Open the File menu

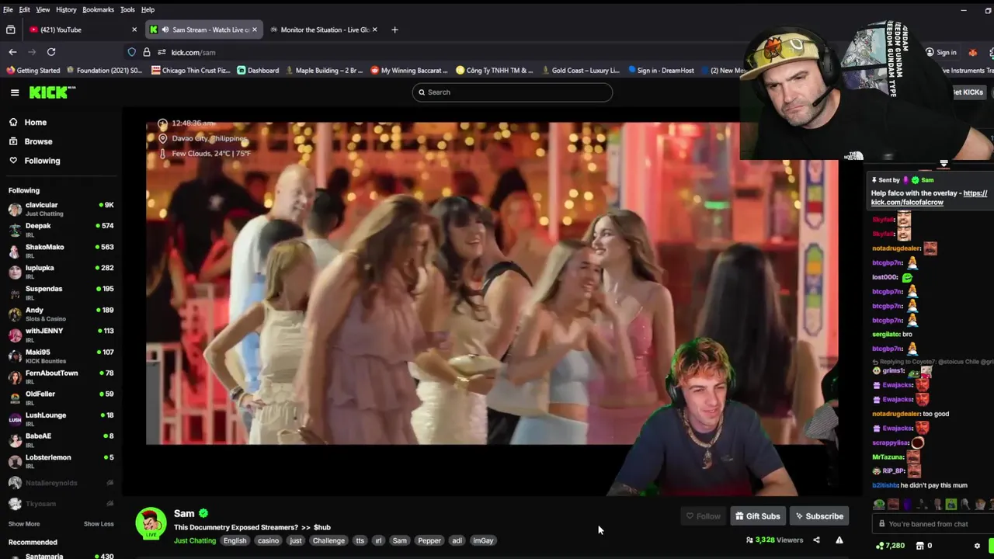(8, 9)
